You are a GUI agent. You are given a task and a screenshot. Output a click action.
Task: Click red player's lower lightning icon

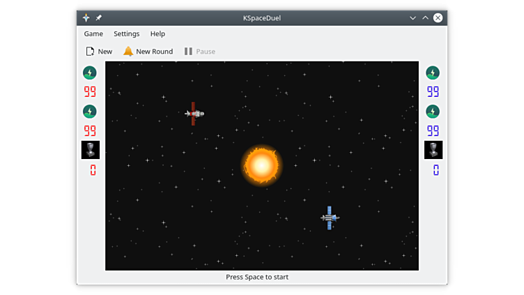(90, 112)
